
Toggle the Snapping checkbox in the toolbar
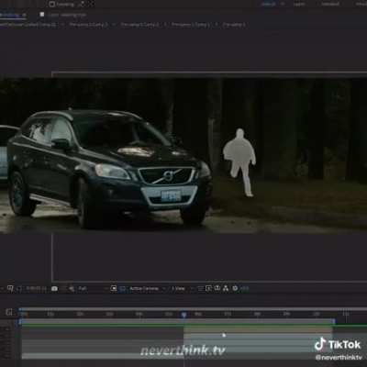tap(52, 5)
